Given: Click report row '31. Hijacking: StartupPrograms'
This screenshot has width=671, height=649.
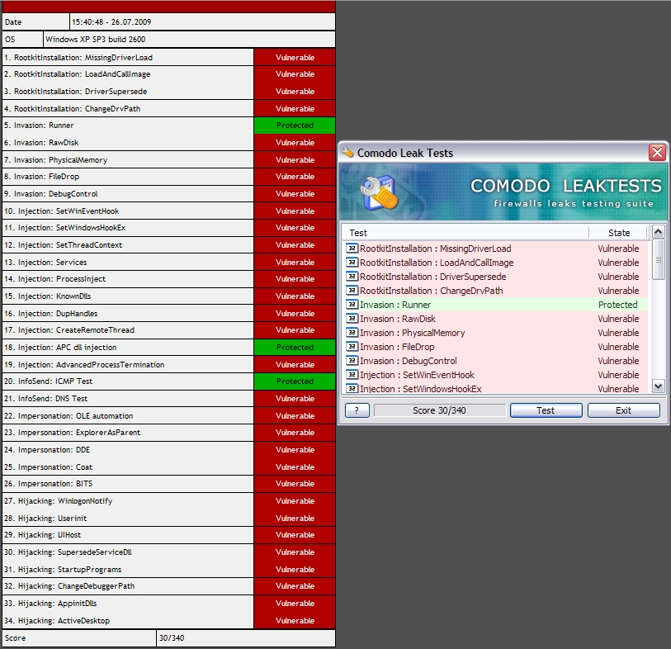Looking at the screenshot, I should pos(128,570).
